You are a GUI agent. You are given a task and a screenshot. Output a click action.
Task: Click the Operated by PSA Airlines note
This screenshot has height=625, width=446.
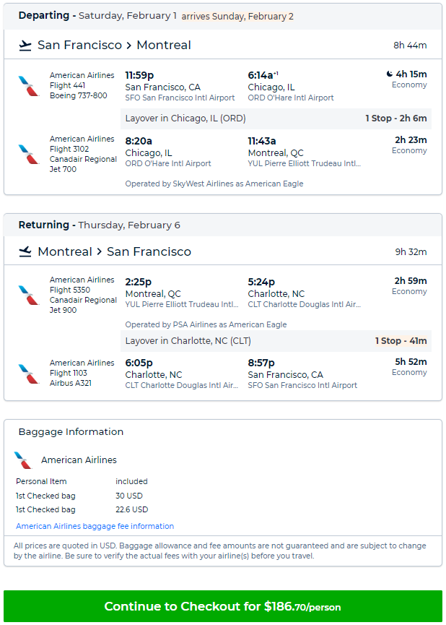pyautogui.click(x=206, y=325)
